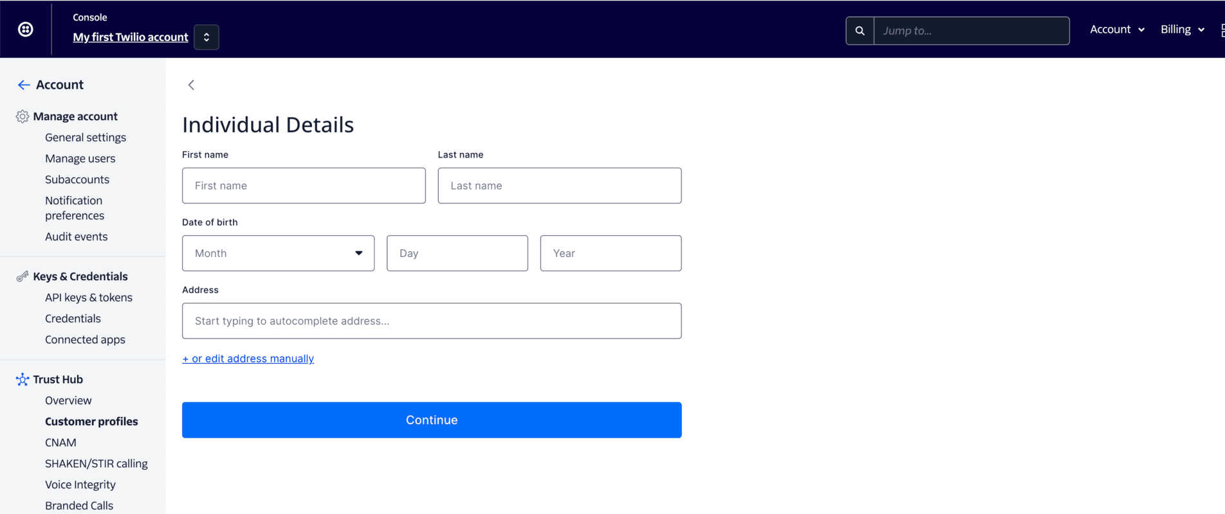The image size is (1225, 514).
Task: Open the Month dropdown
Action: [278, 253]
